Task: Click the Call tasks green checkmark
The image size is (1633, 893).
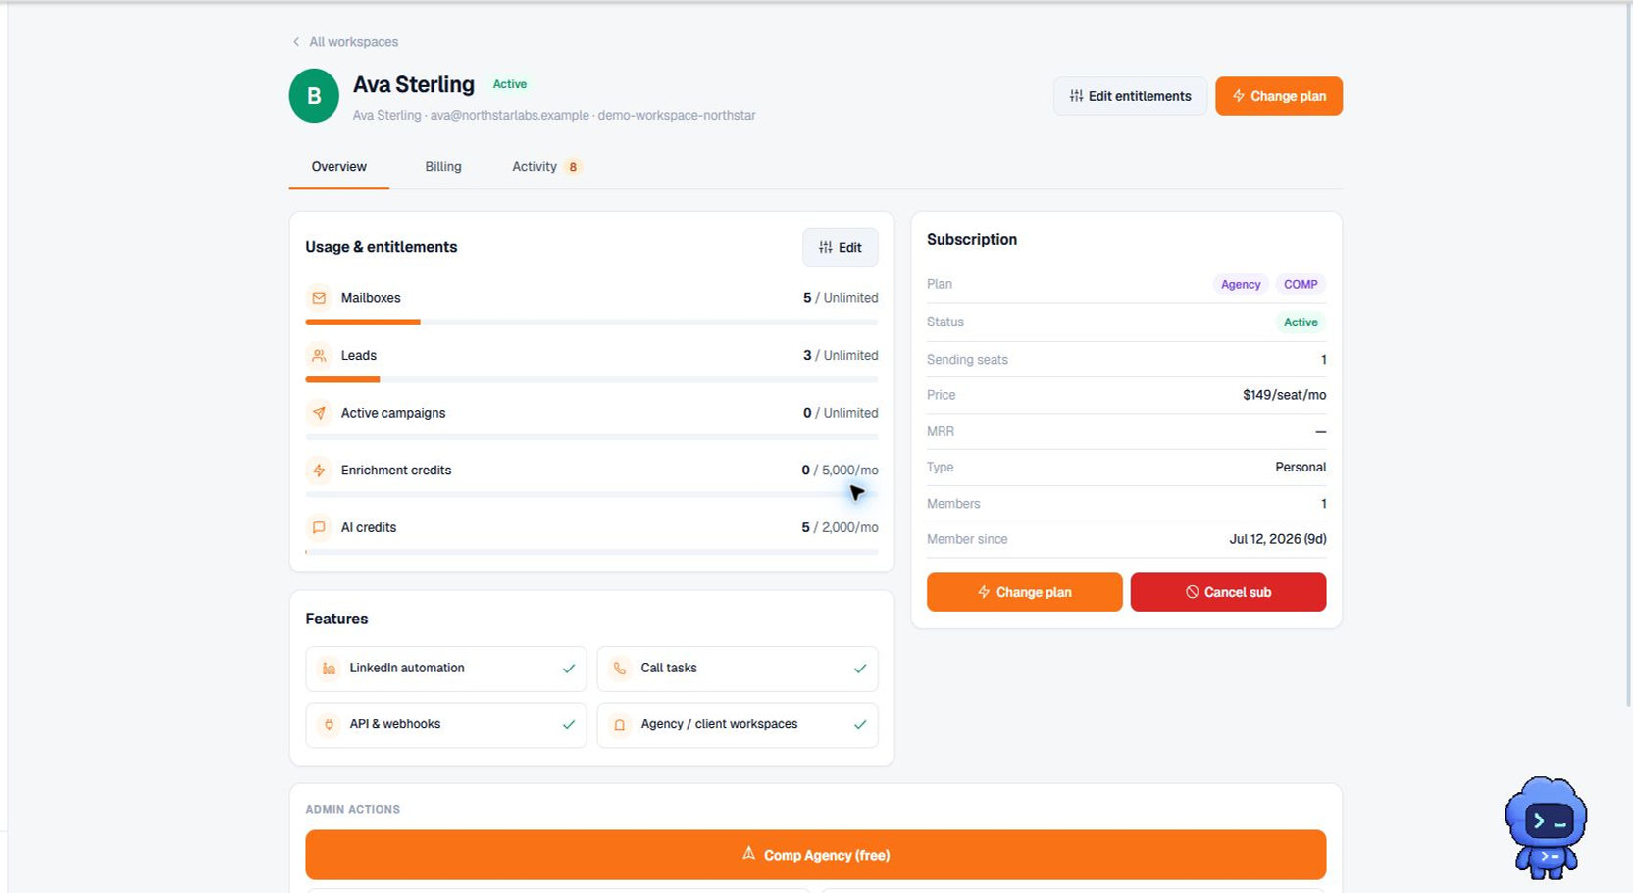Action: tap(860, 669)
